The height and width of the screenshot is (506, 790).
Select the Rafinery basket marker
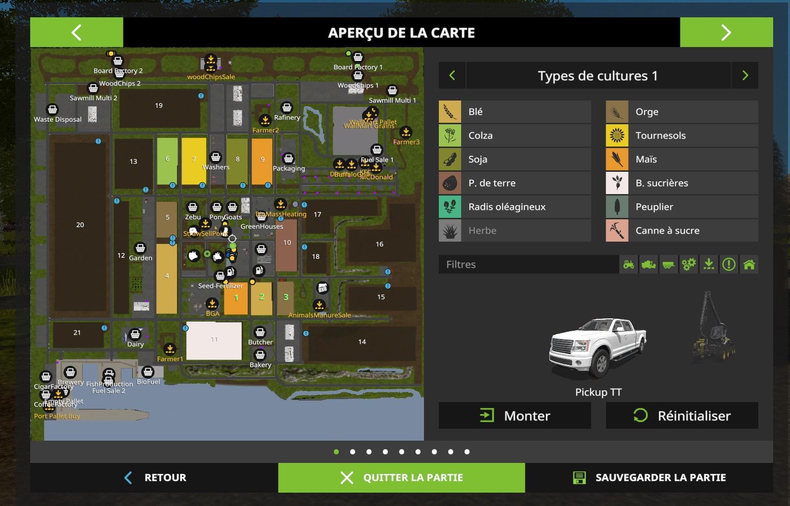click(286, 108)
